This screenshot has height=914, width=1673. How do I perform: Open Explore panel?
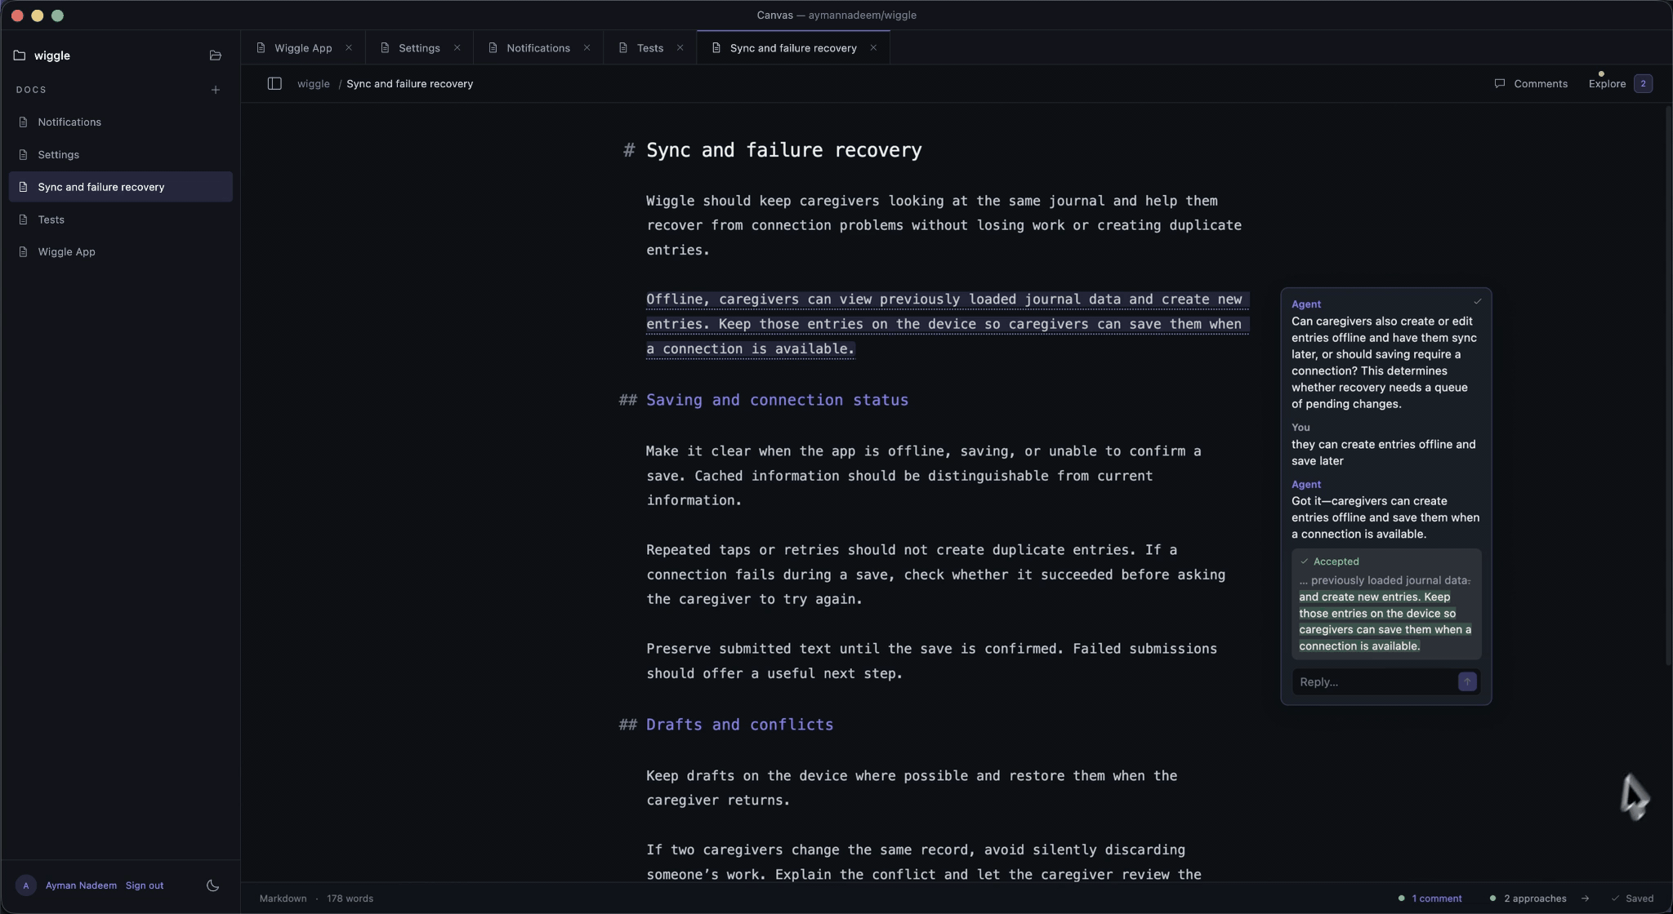tap(1607, 83)
